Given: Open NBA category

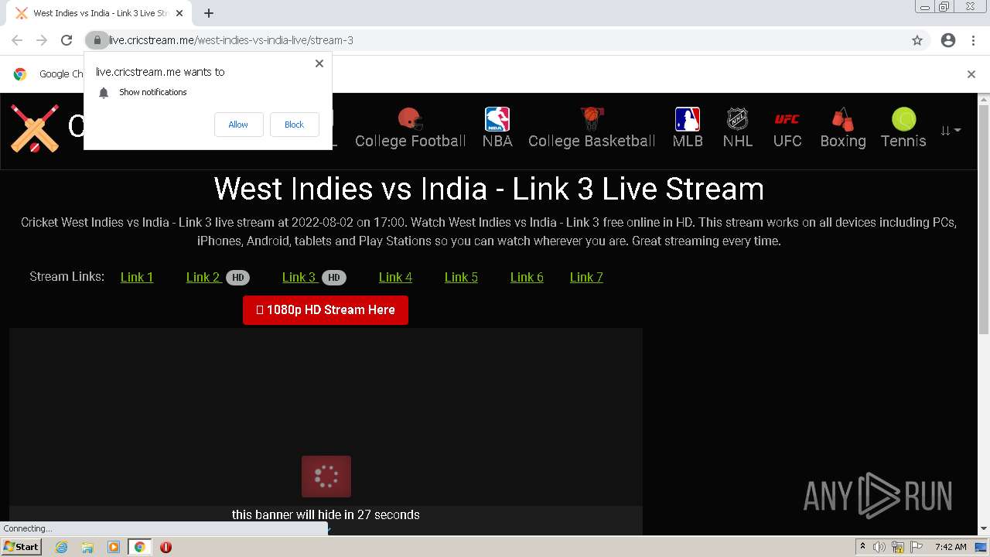Looking at the screenshot, I should click(497, 128).
